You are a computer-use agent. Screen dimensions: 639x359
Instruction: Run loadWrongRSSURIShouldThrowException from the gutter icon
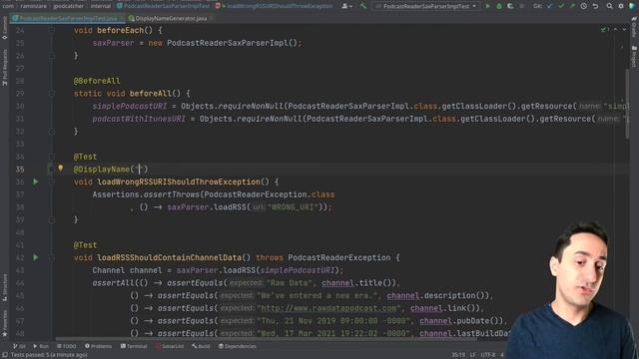click(36, 181)
